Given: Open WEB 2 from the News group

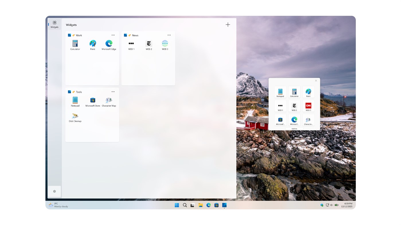Looking at the screenshot, I should click(x=148, y=43).
